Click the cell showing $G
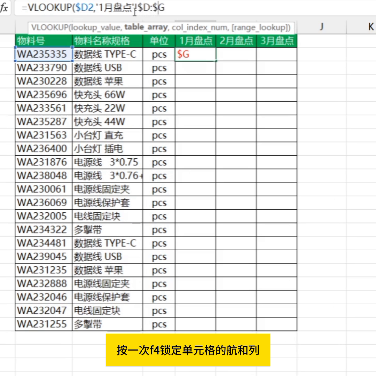The image size is (376, 376). click(195, 54)
